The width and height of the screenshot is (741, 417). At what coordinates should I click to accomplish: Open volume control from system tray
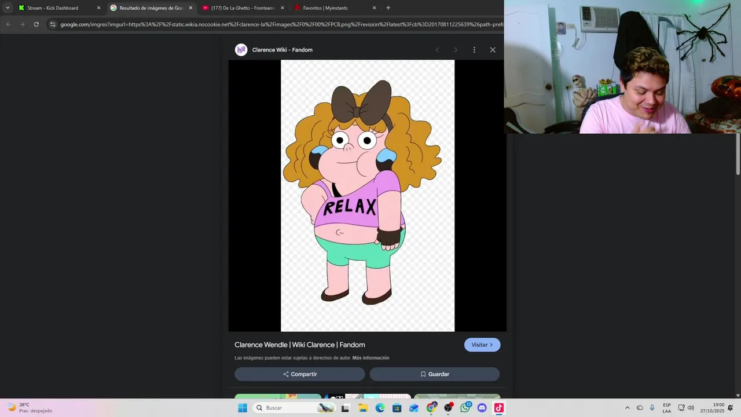tap(691, 408)
